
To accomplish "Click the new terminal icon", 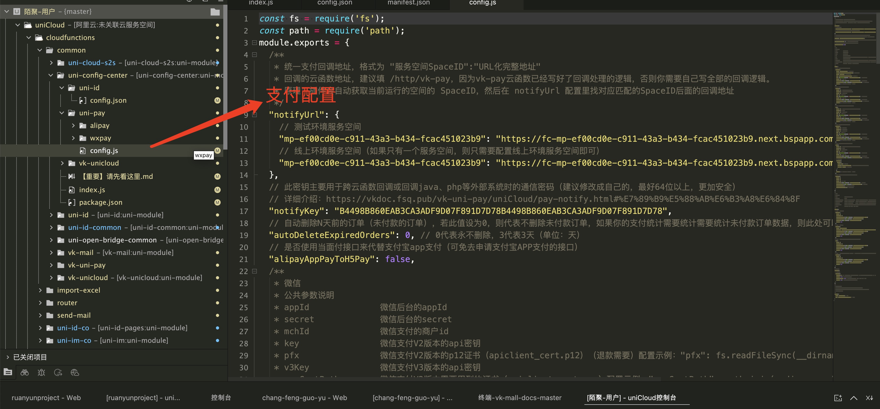I will click(838, 398).
